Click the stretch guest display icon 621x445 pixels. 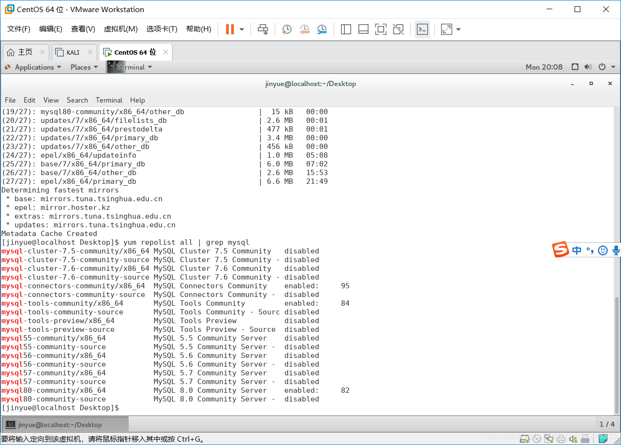(x=446, y=30)
